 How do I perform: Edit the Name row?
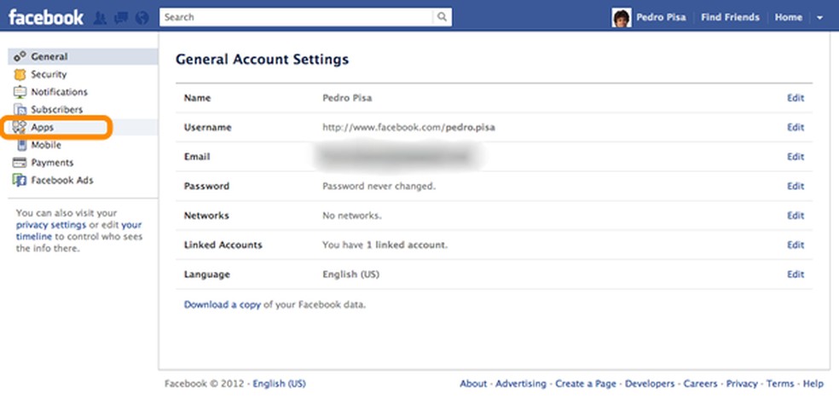click(x=796, y=98)
